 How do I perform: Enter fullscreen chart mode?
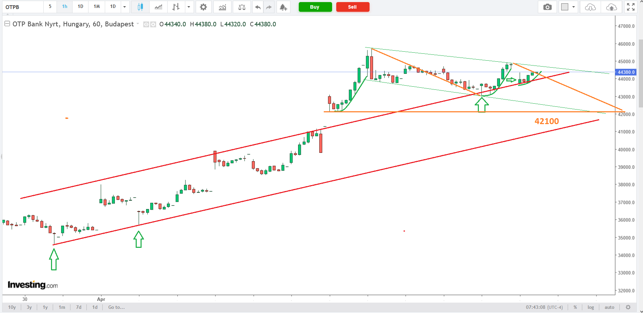(x=631, y=7)
